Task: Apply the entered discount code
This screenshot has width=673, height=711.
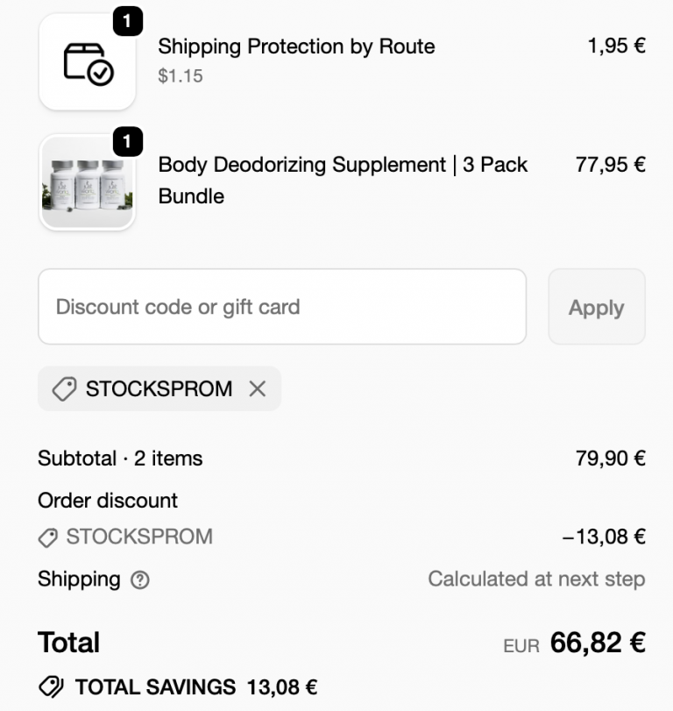Action: tap(597, 307)
